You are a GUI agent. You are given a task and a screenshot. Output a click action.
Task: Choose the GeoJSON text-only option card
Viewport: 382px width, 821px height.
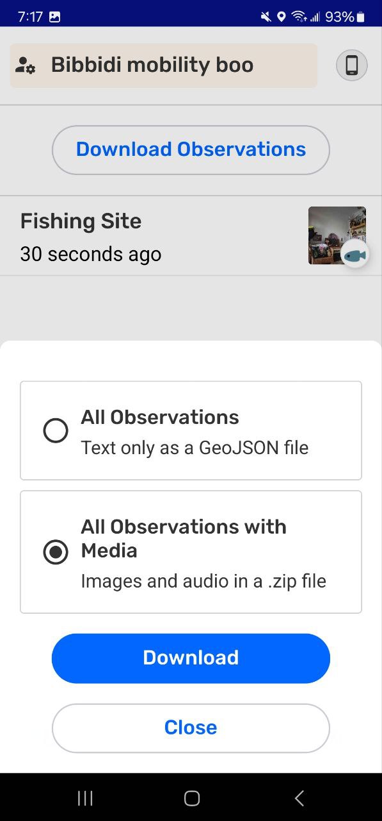pyautogui.click(x=191, y=430)
